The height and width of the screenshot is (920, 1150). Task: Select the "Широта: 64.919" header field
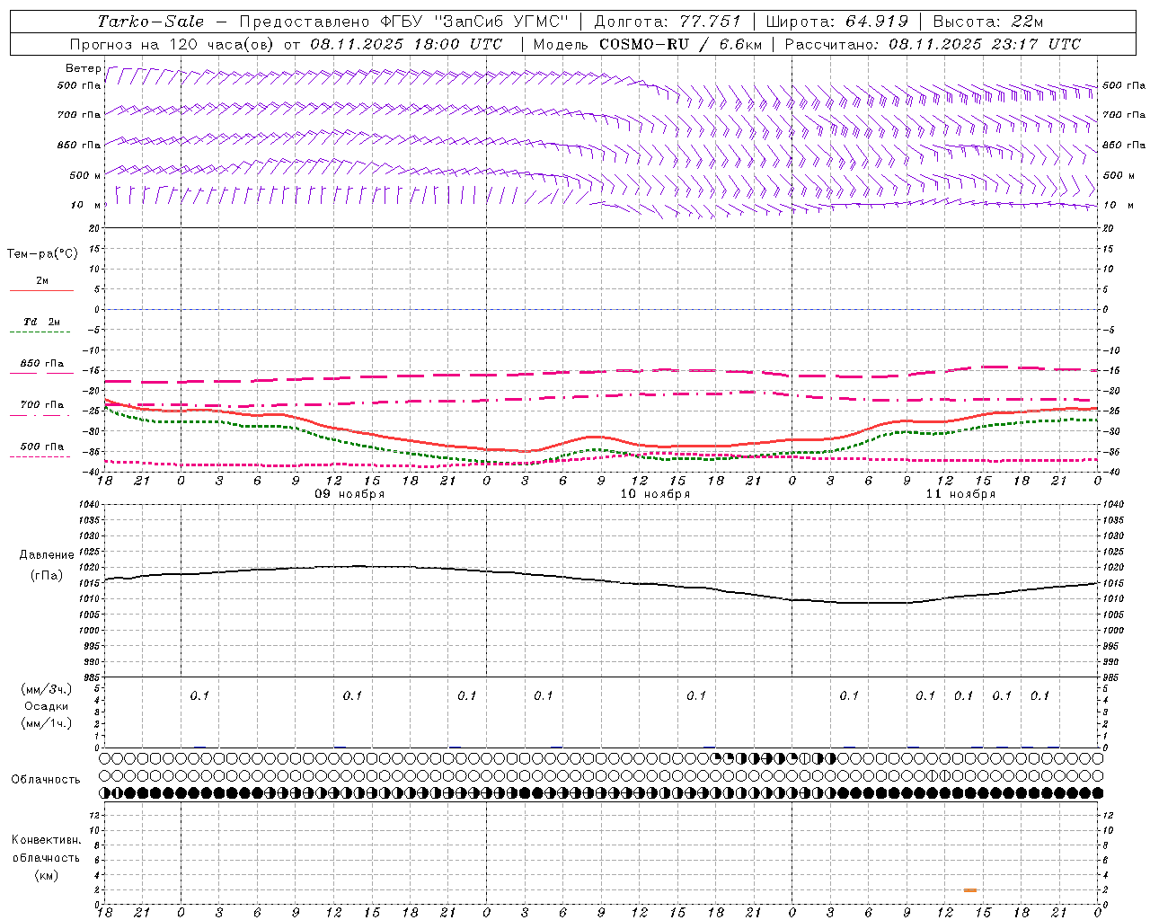(x=837, y=22)
